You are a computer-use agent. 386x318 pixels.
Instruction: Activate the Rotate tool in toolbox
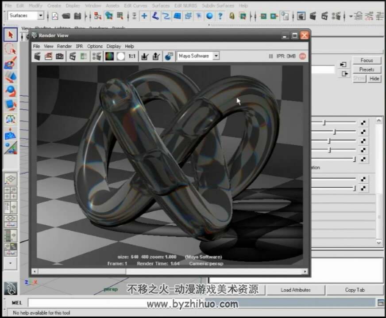click(11, 91)
